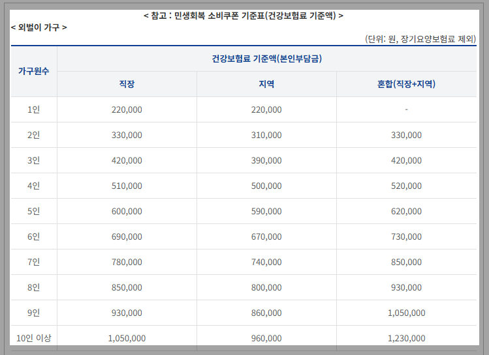Click 930,000 in the 8인 row
This screenshot has width=489, height=355.
click(x=406, y=287)
